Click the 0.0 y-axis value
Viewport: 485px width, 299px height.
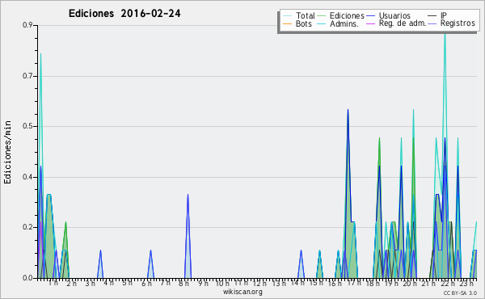pos(27,278)
